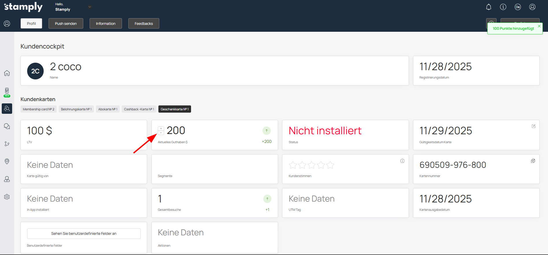The height and width of the screenshot is (255, 548).
Task: Expand the Stamply account dropdown
Action: pos(90,7)
